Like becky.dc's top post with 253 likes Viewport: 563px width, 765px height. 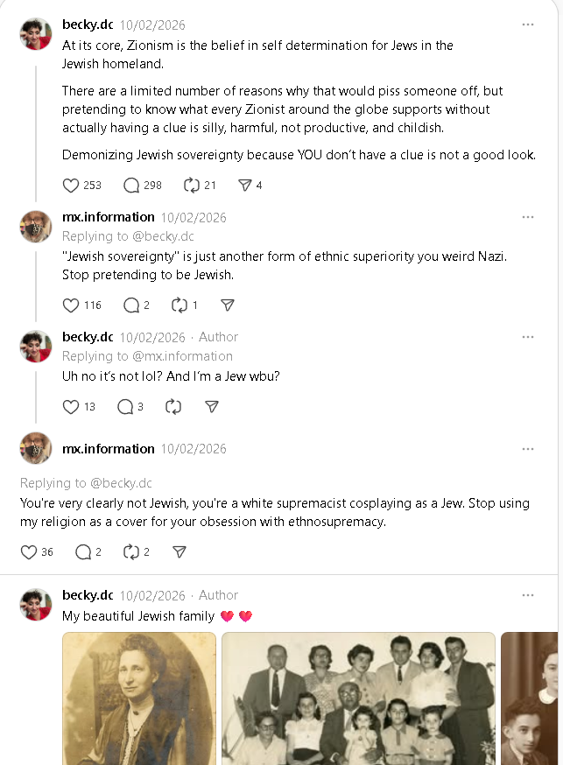click(x=71, y=186)
